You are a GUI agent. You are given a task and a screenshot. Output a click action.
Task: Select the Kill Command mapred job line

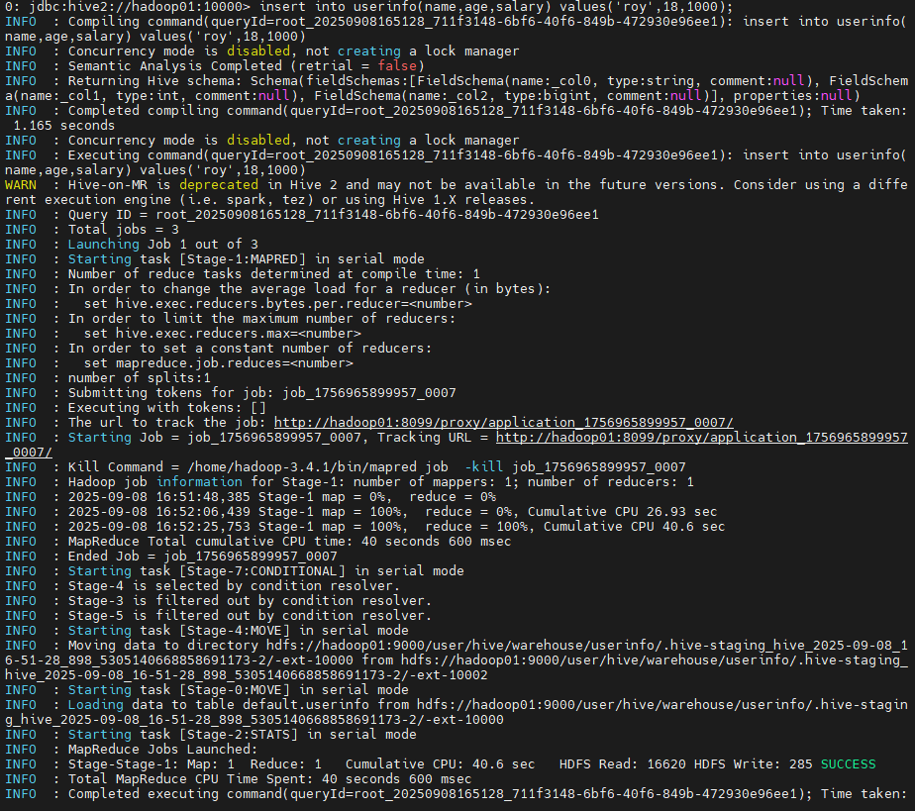click(377, 467)
